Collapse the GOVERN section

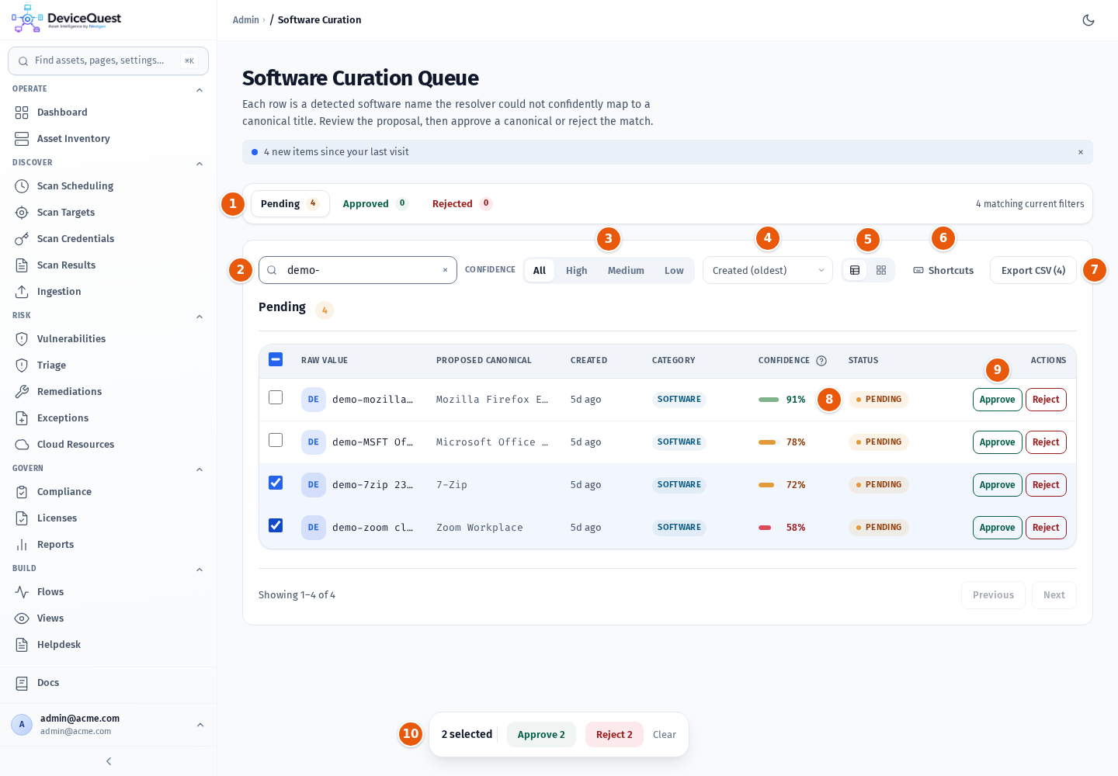click(x=200, y=469)
